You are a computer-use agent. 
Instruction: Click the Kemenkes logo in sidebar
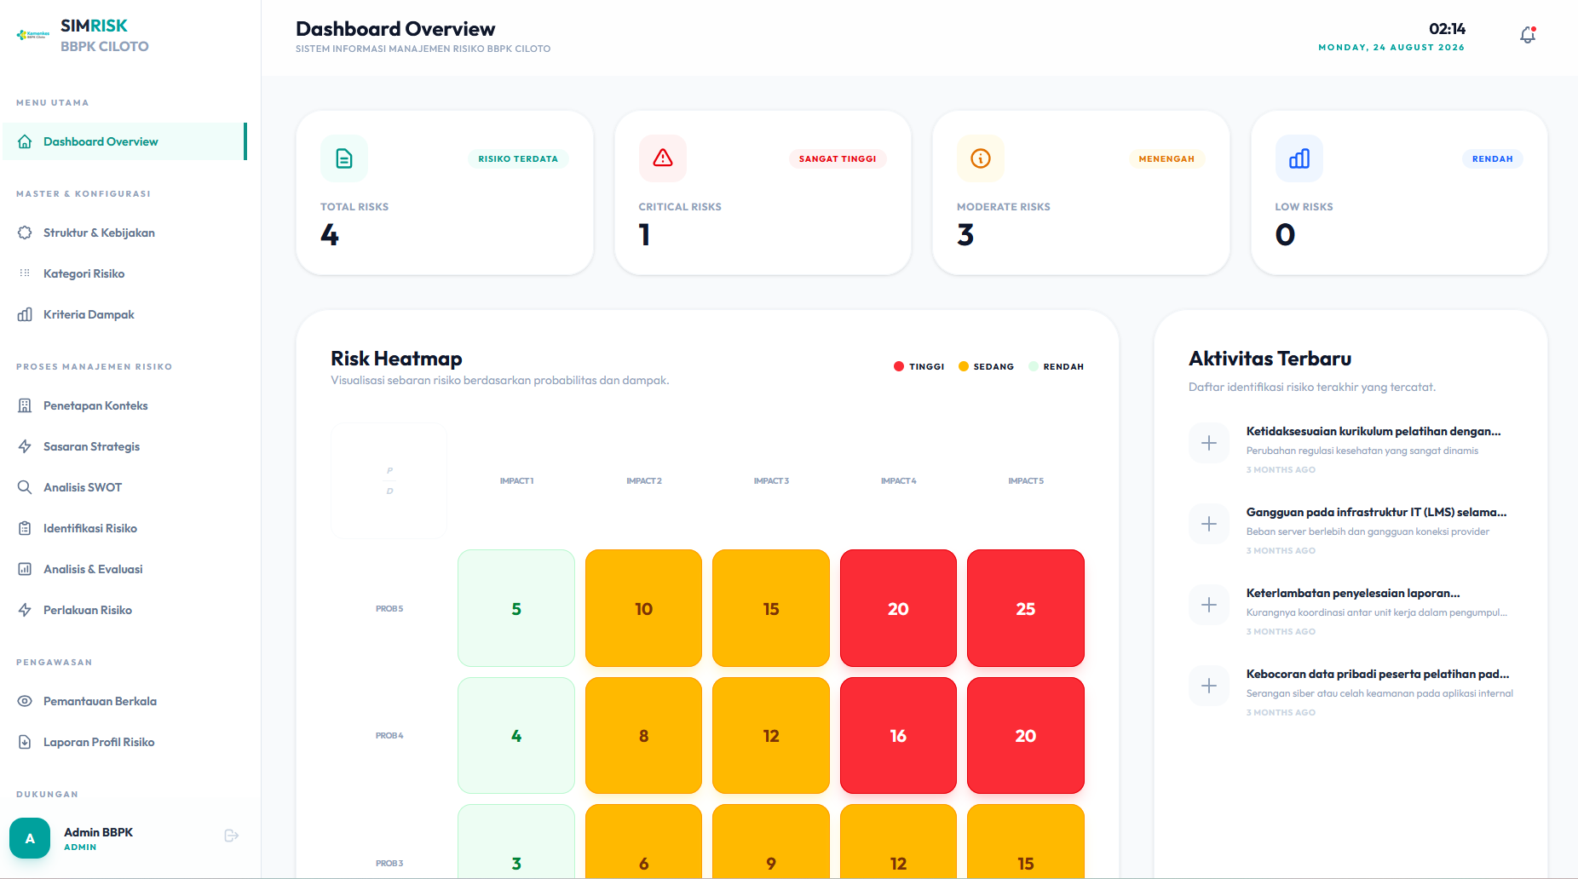(33, 35)
